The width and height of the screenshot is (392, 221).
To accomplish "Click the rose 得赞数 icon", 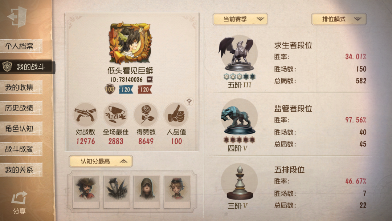I will click(x=146, y=115).
